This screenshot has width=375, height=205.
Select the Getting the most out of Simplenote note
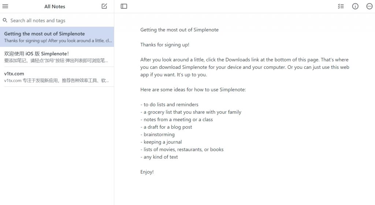coord(57,37)
